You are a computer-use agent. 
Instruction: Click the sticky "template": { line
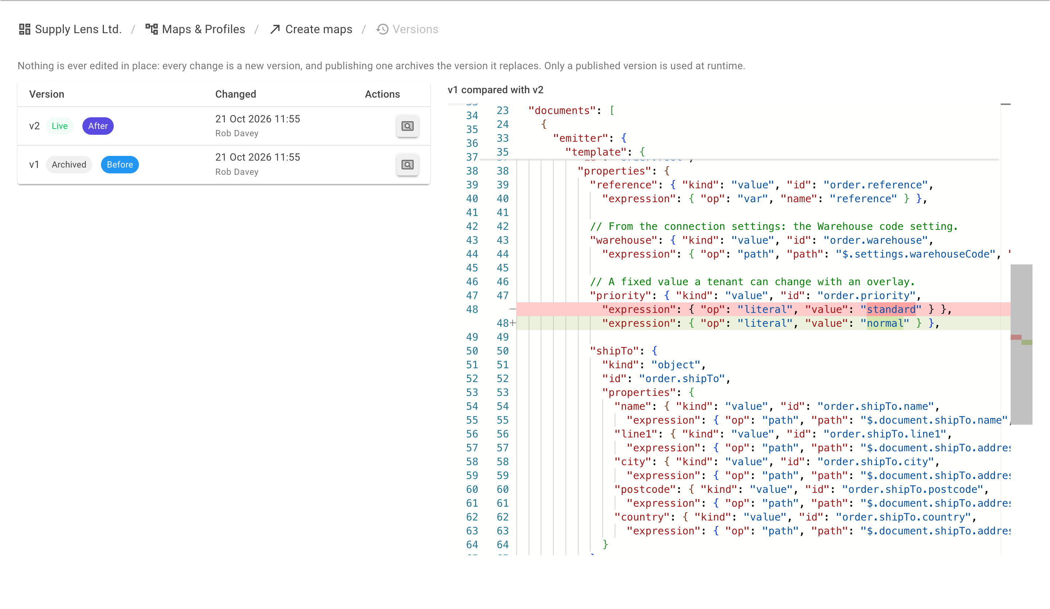pos(605,152)
